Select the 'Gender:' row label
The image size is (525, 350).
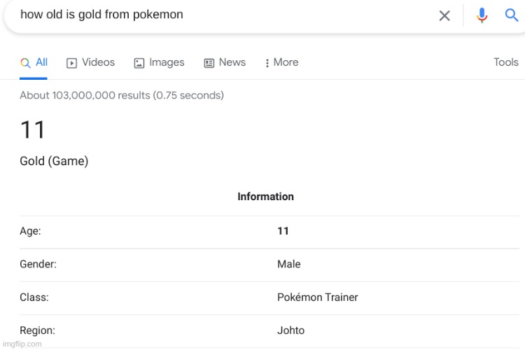click(x=38, y=265)
